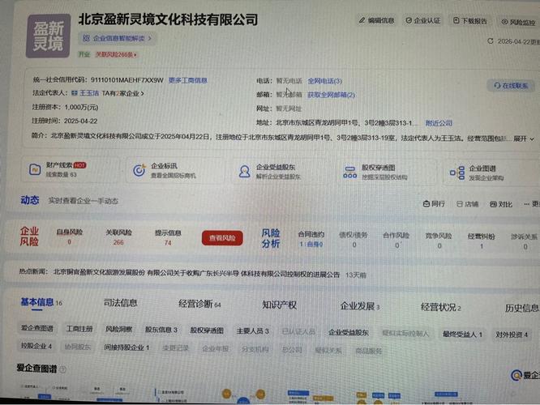Click the 企业受益股东 person icon
Image resolution: width=540 pixels, height=405 pixels.
(x=245, y=172)
